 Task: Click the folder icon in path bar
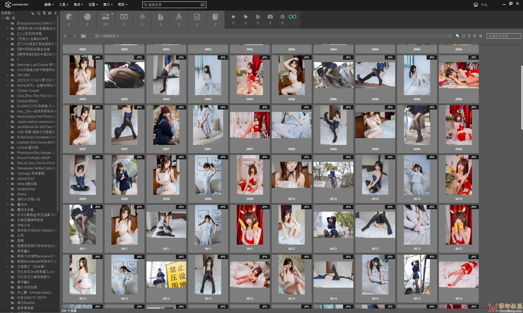pyautogui.click(x=84, y=36)
